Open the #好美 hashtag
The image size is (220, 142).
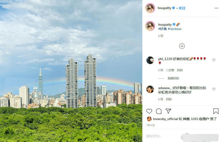pos(162,29)
